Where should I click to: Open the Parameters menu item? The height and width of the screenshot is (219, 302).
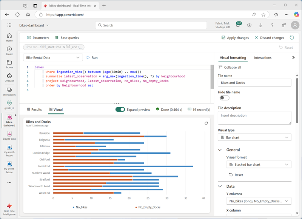[38, 38]
